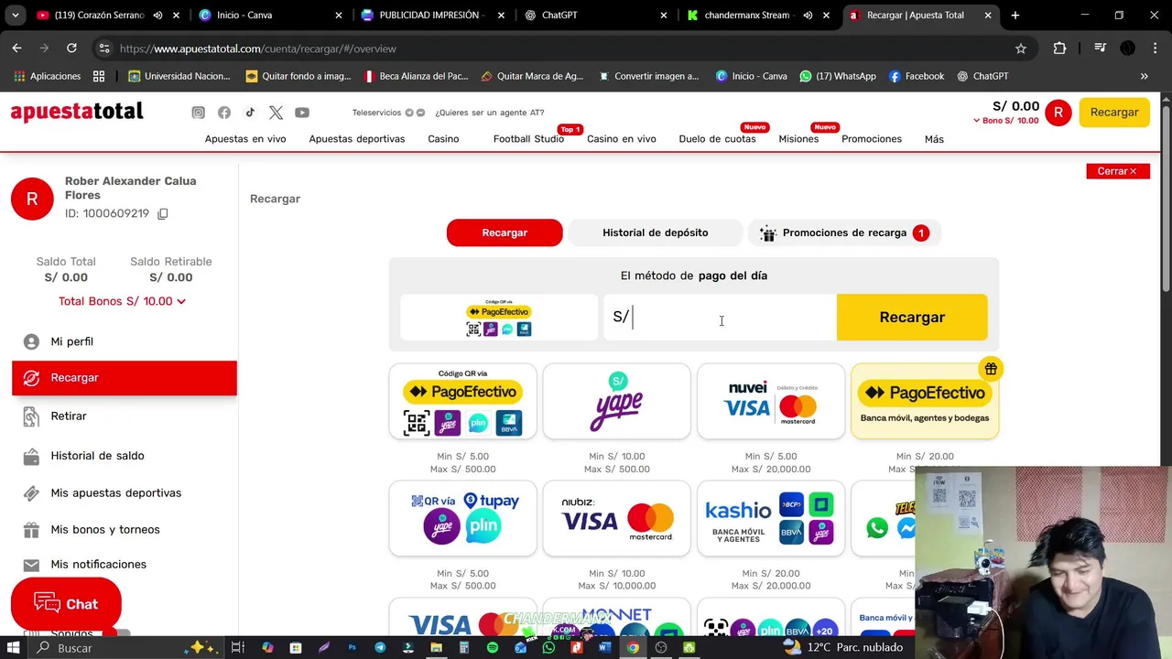
Task: Open Duelo de cuotas nav item
Action: [x=717, y=139]
